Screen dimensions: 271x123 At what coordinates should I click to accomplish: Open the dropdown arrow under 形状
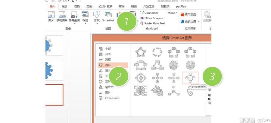pos(97,24)
